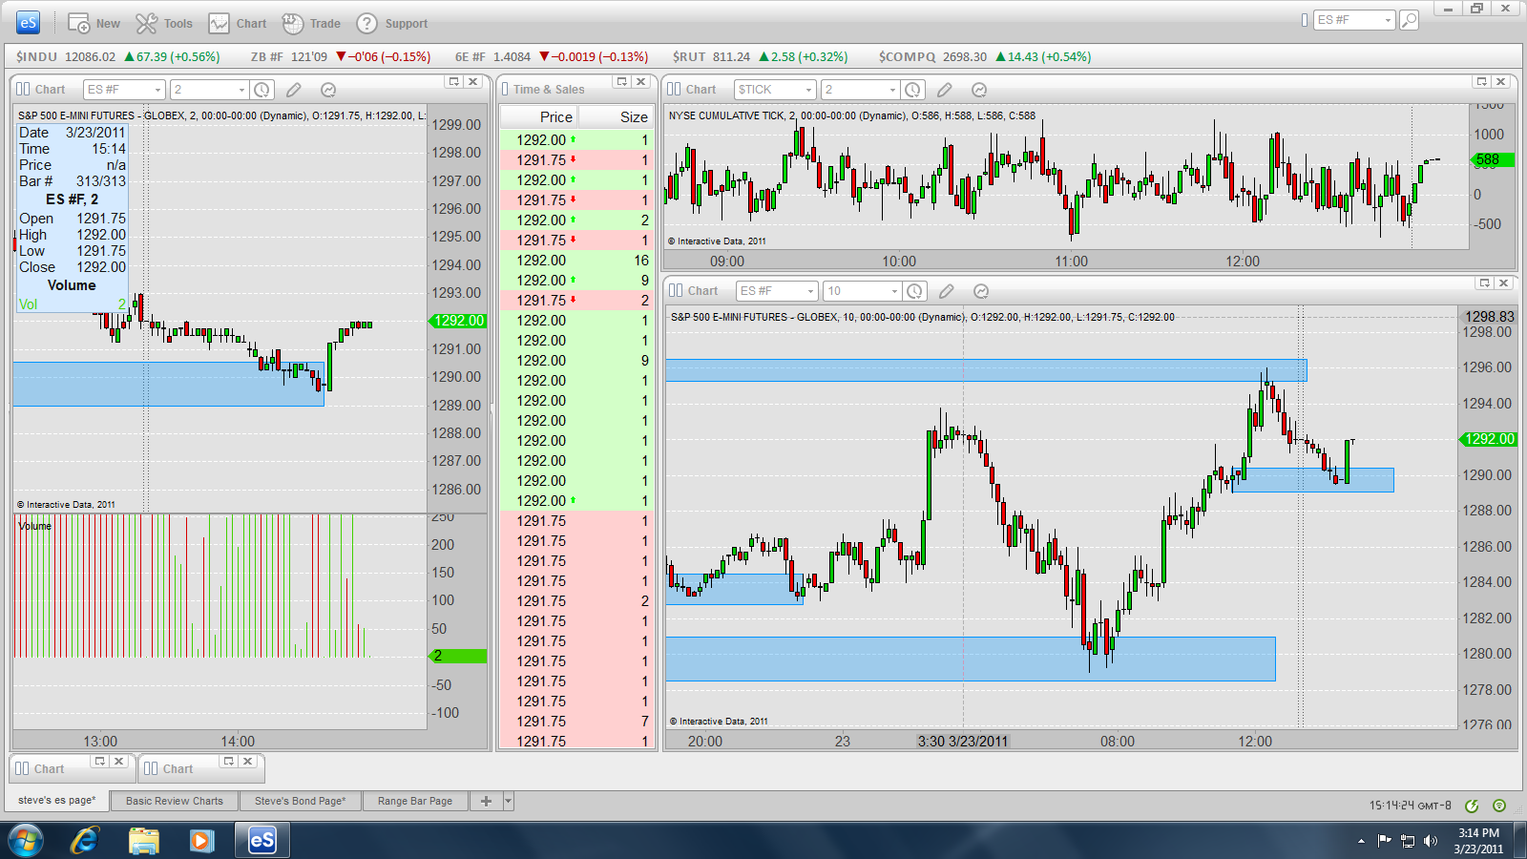Click the 1292.00 trade row with size 16

pyautogui.click(x=576, y=261)
